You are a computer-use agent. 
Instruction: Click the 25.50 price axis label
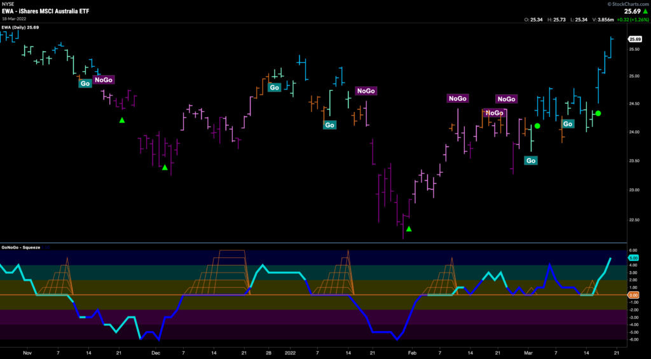[634, 50]
